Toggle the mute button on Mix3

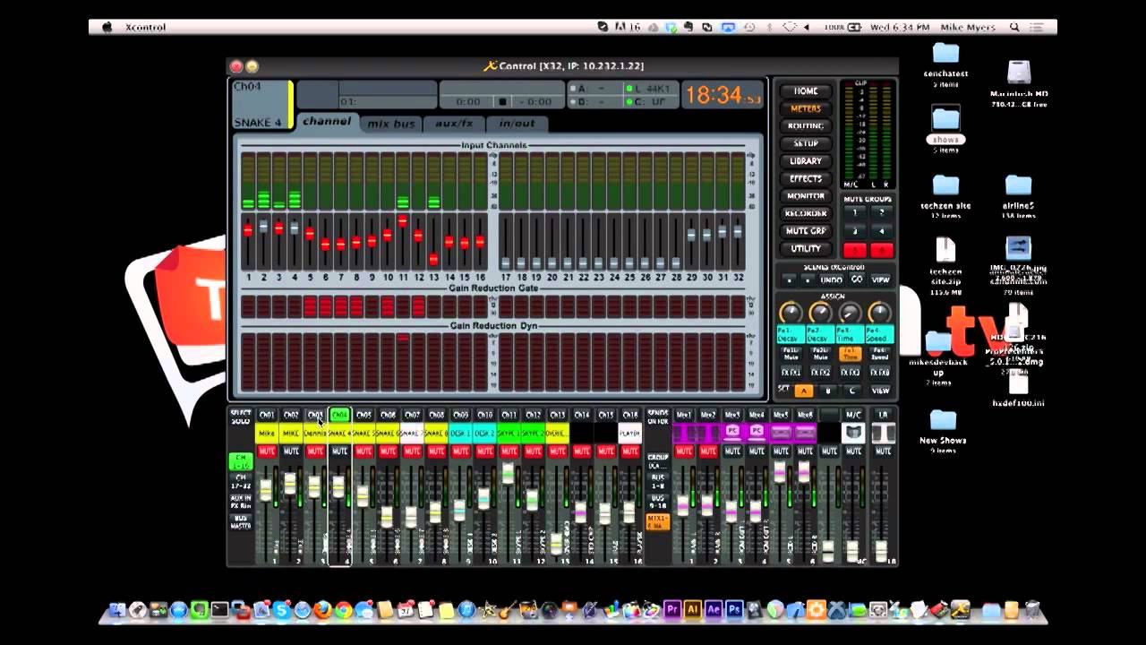tap(732, 451)
